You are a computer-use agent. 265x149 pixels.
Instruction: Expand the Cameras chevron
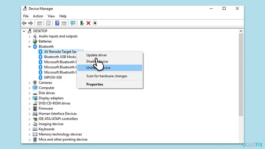tap(29, 83)
